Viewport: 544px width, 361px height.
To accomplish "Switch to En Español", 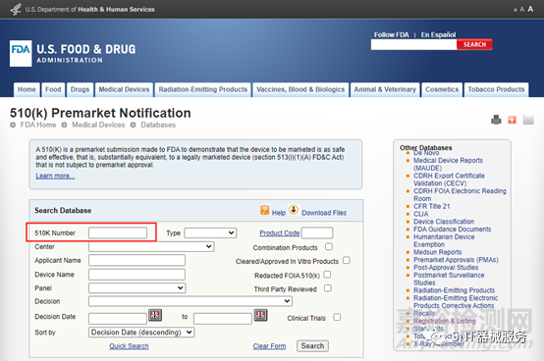I will pos(438,34).
